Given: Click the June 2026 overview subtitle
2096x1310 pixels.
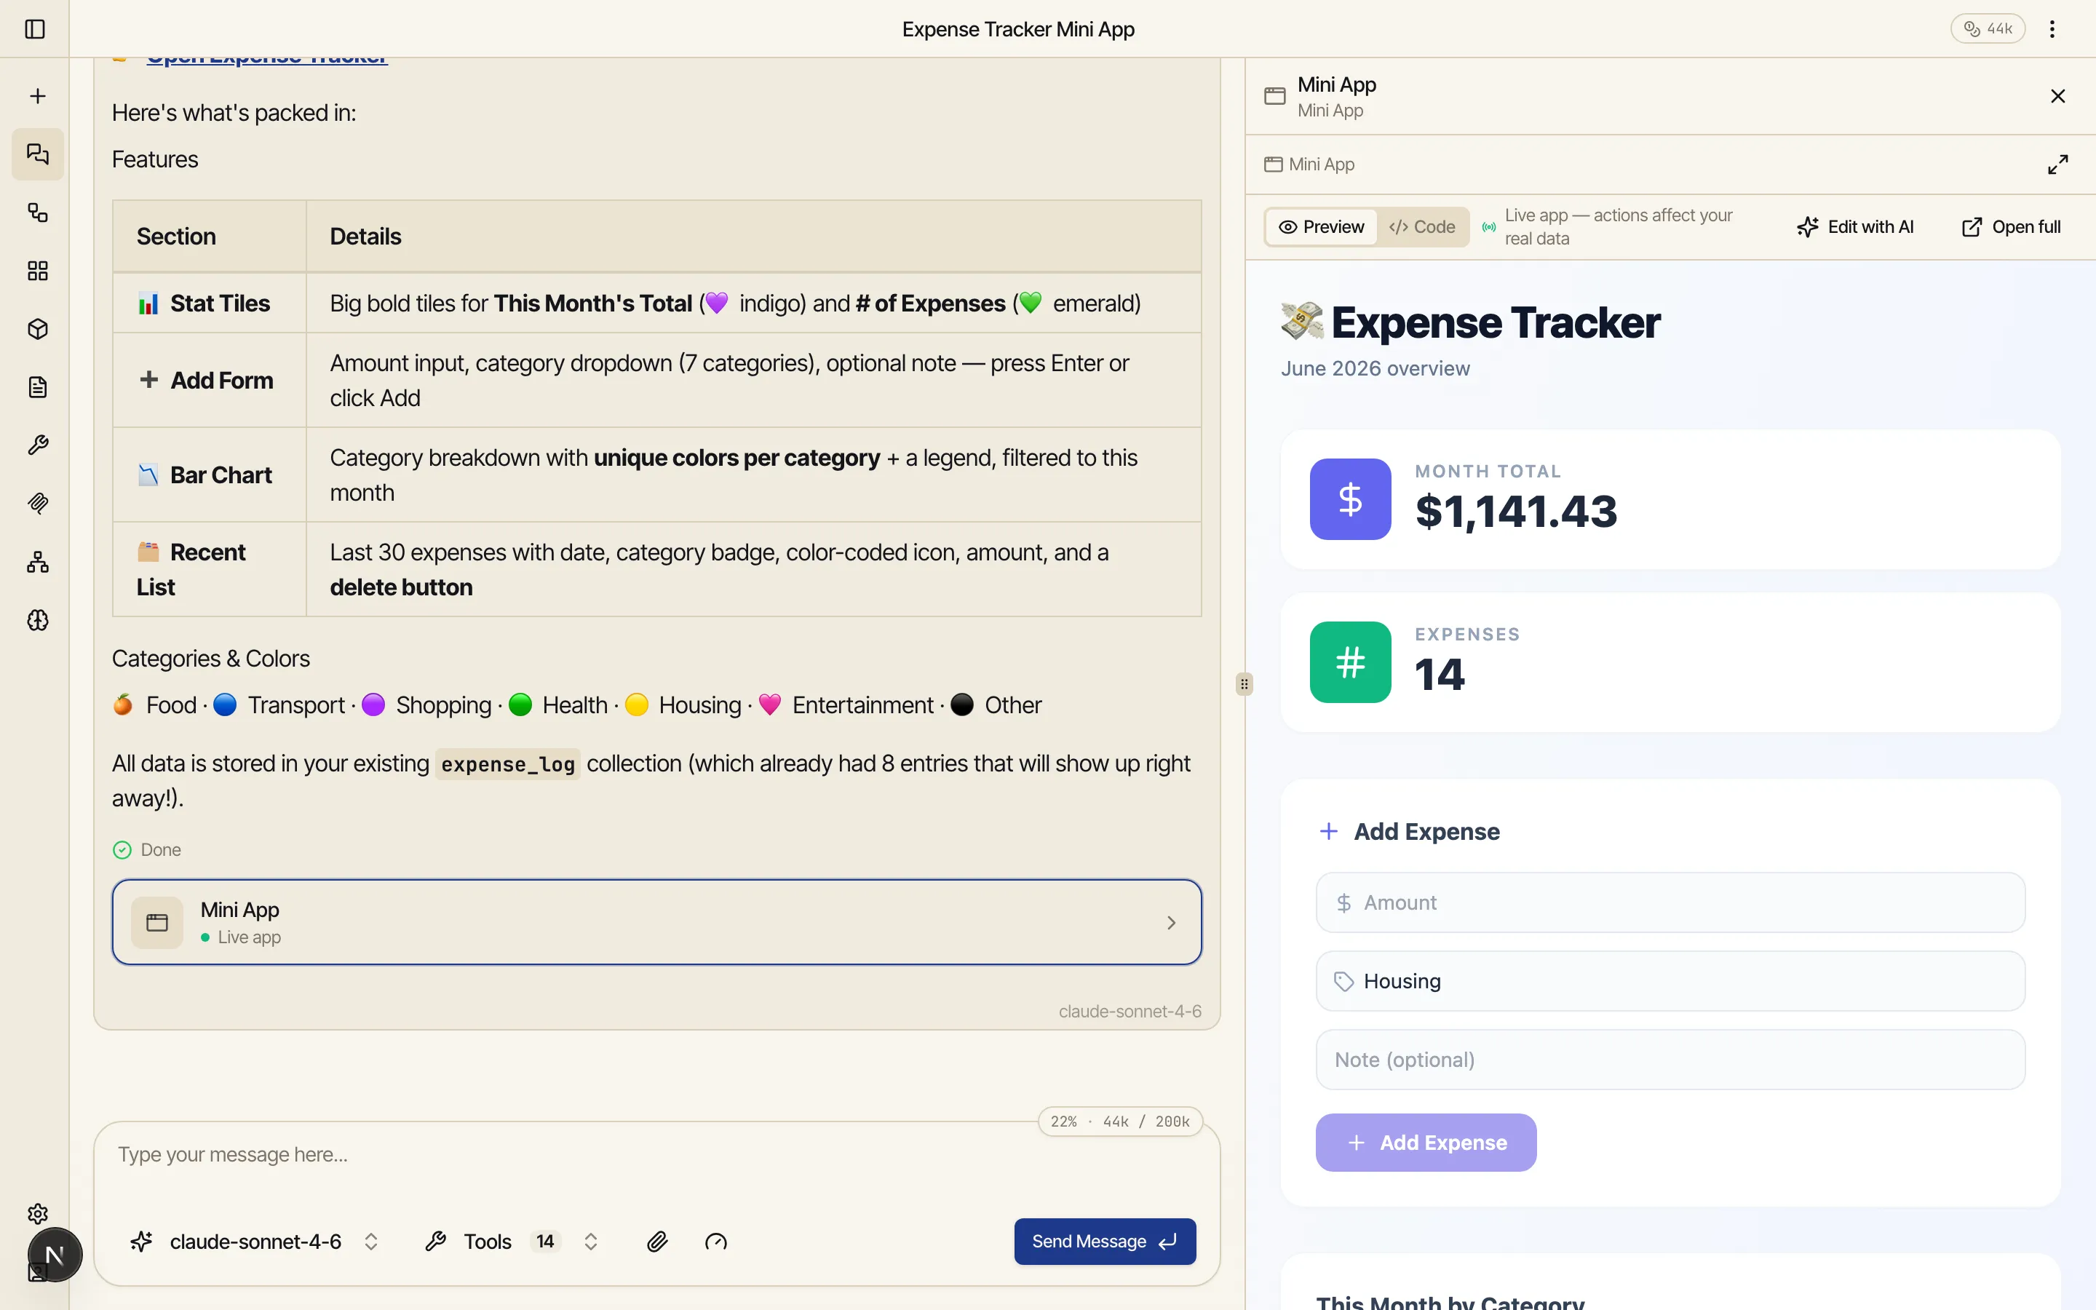Looking at the screenshot, I should [x=1375, y=368].
